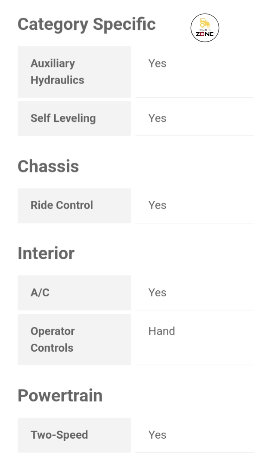This screenshot has width=254, height=467.
Task: Click the Two-Speed label cell
Action: point(74,435)
